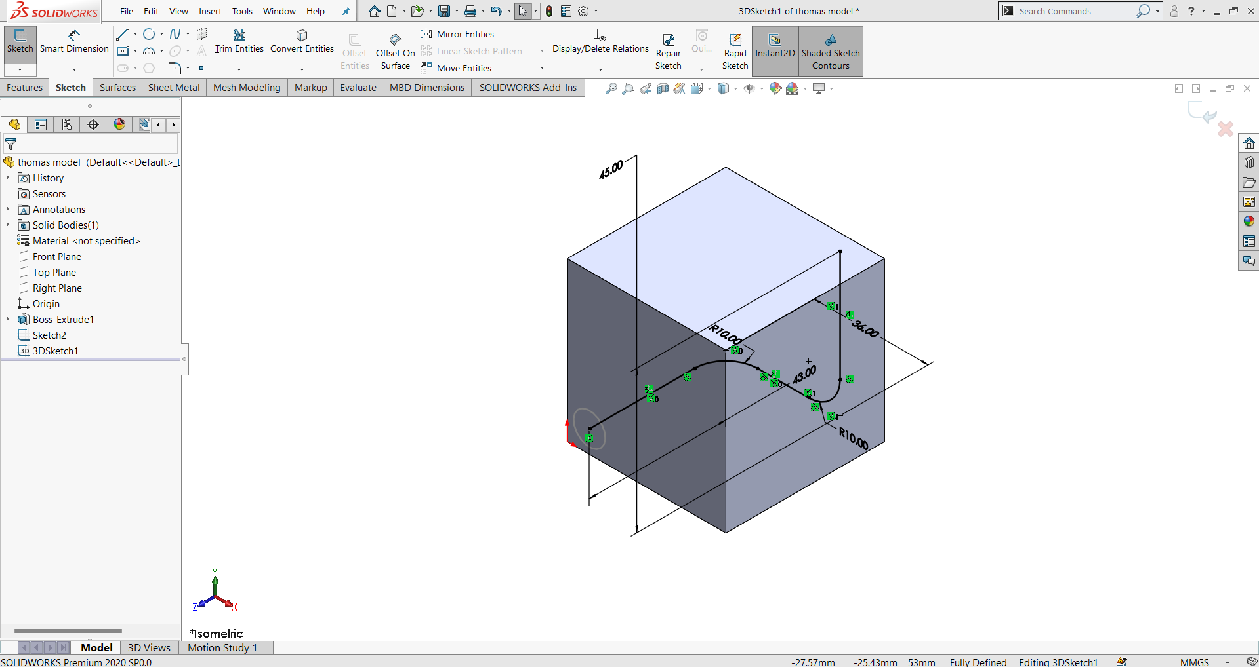Open the Tools menu
Screen dimensions: 1259x667
click(242, 11)
